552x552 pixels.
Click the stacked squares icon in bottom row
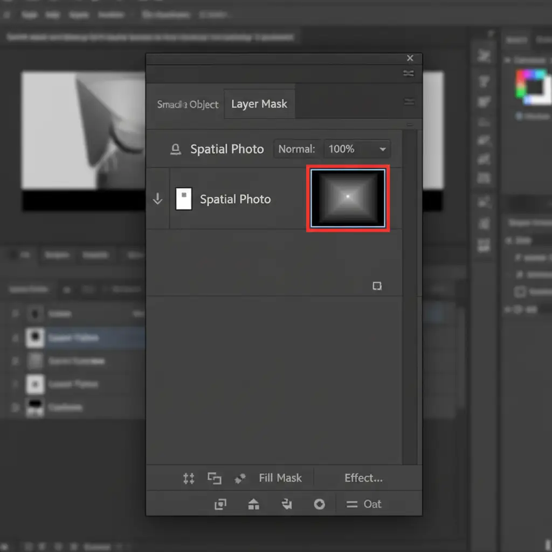[x=220, y=505]
